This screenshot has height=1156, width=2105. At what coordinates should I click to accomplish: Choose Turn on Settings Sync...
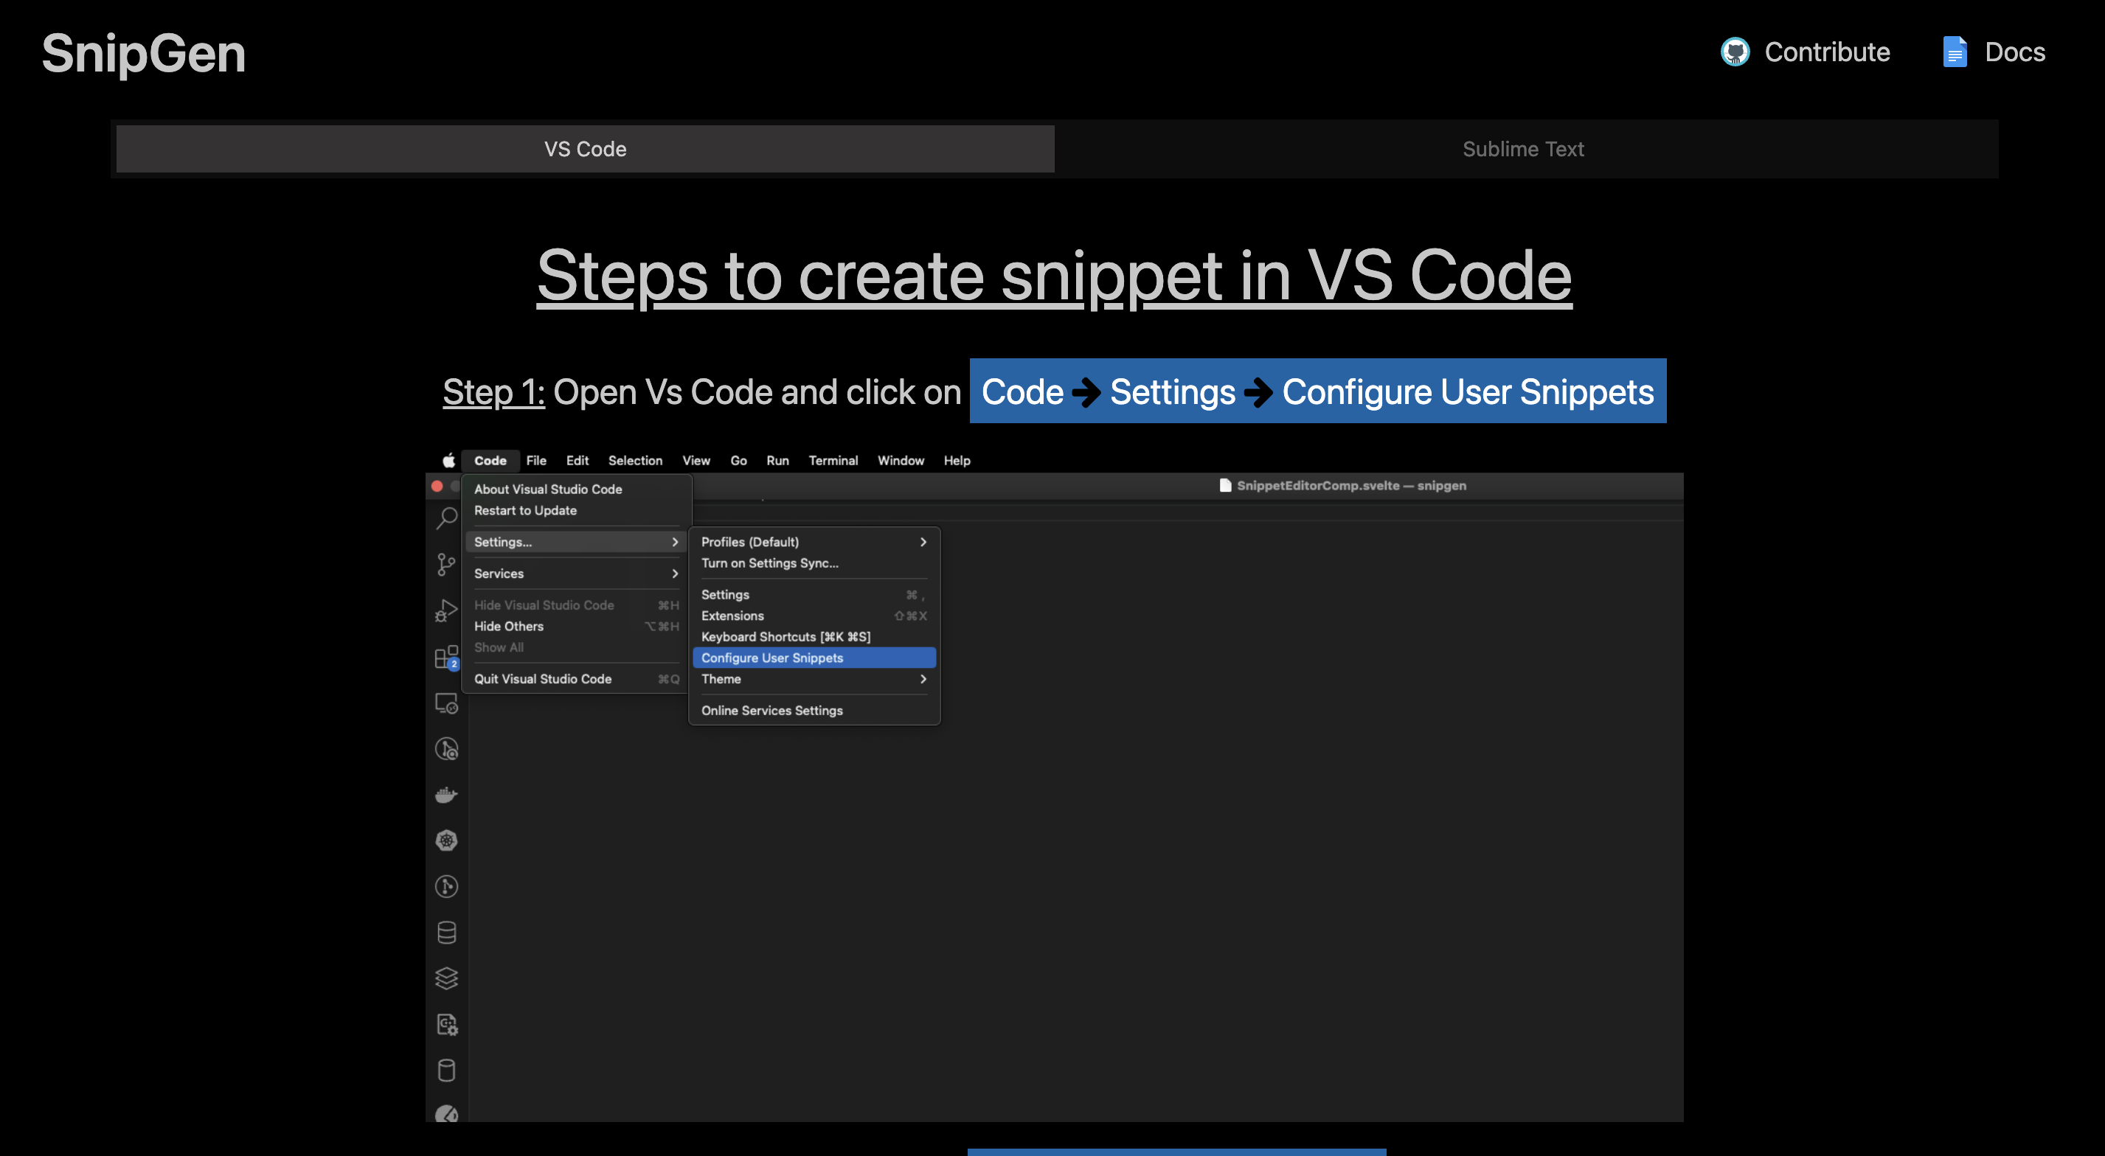coord(814,563)
